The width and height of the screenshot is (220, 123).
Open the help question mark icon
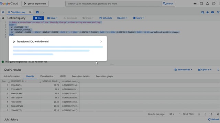coord(213,4)
